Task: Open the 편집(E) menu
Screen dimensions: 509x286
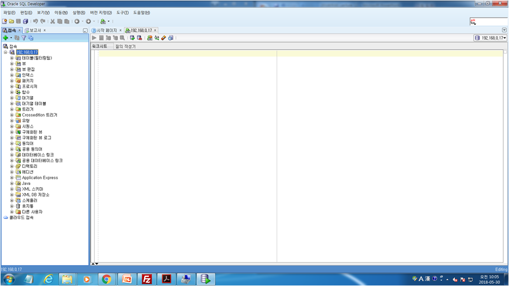Action: coord(26,13)
